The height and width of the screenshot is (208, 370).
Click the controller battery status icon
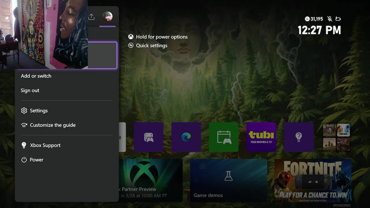(338, 19)
